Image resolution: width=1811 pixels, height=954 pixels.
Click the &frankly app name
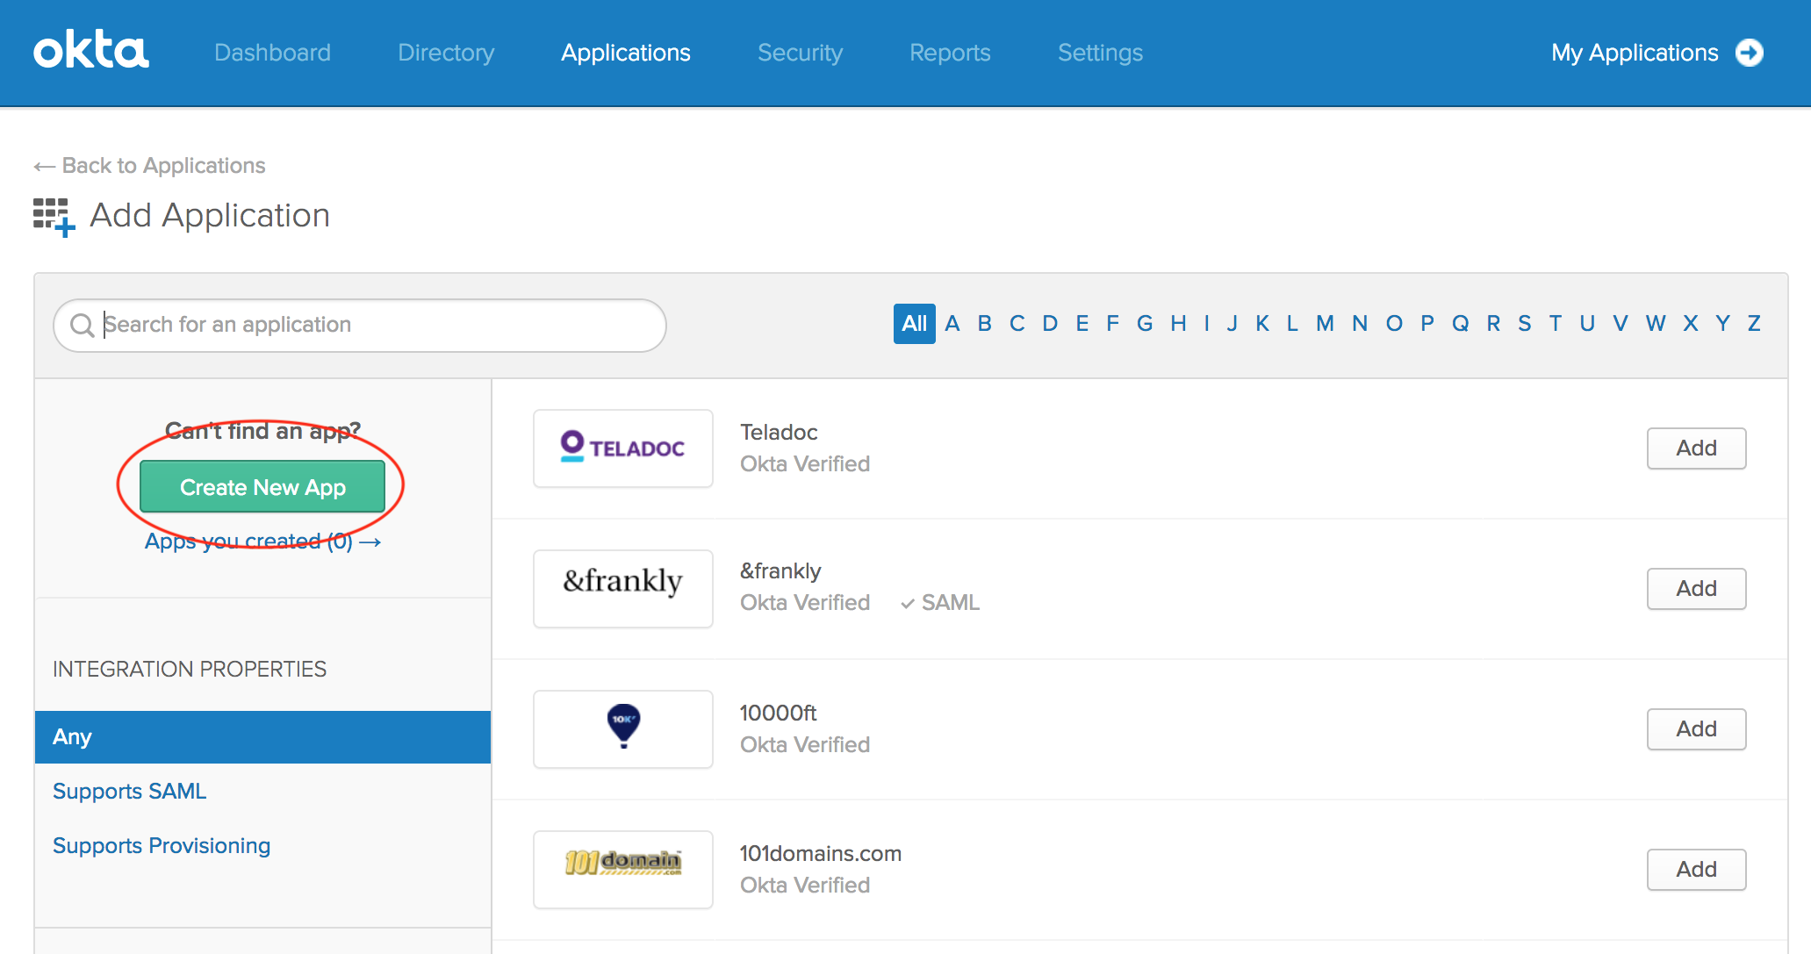(780, 571)
